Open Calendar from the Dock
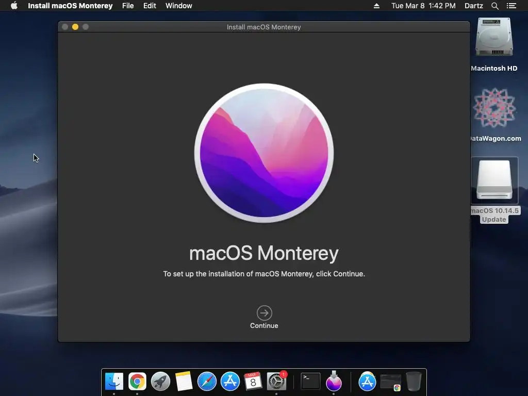This screenshot has height=396, width=528. [x=253, y=382]
